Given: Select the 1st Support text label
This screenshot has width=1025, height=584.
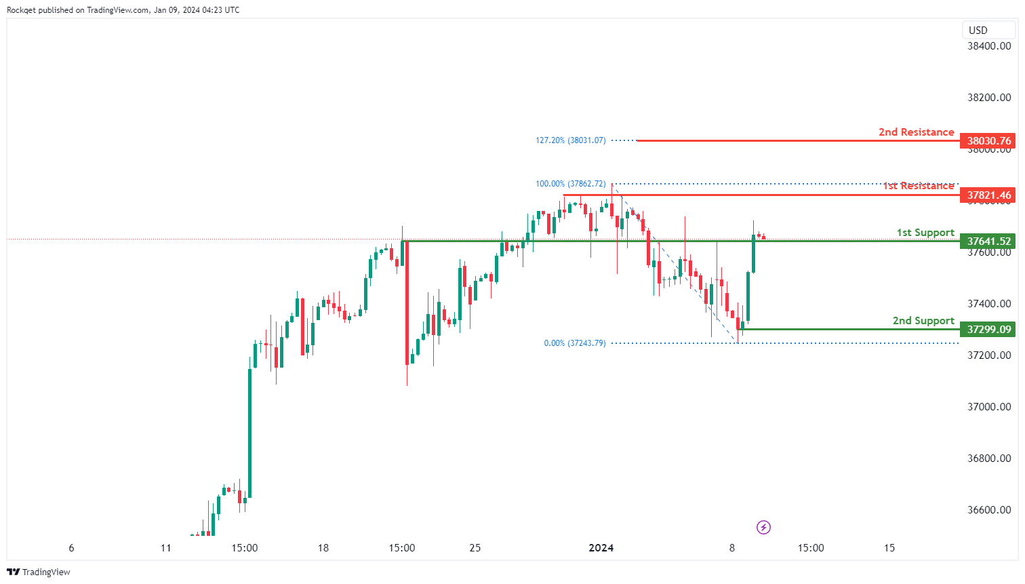Looking at the screenshot, I should pyautogui.click(x=925, y=233).
